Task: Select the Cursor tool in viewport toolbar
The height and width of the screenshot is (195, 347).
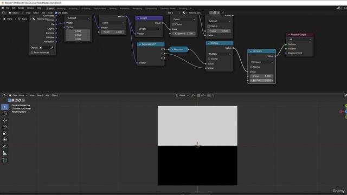Action: pyautogui.click(x=5, y=113)
